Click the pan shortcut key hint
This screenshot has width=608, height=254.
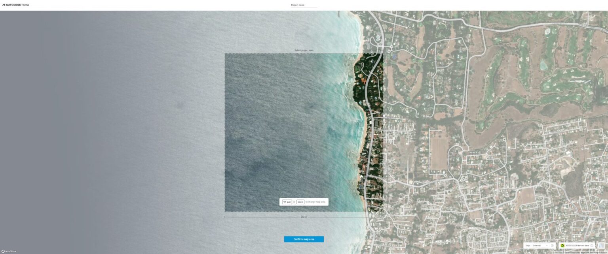(x=287, y=202)
